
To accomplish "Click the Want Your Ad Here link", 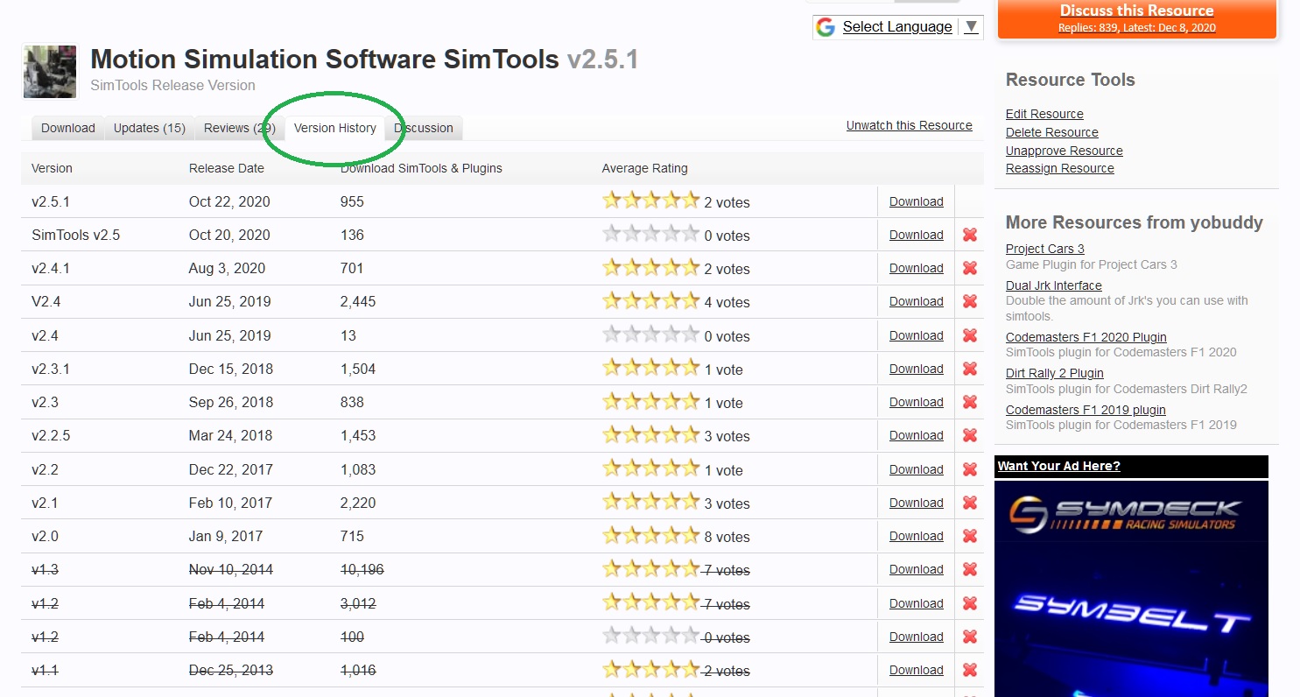I will pyautogui.click(x=1058, y=466).
